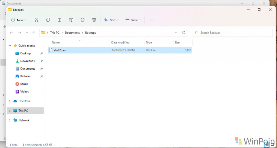Sort by Size column header
This screenshot has height=148, width=277.
tap(177, 42)
